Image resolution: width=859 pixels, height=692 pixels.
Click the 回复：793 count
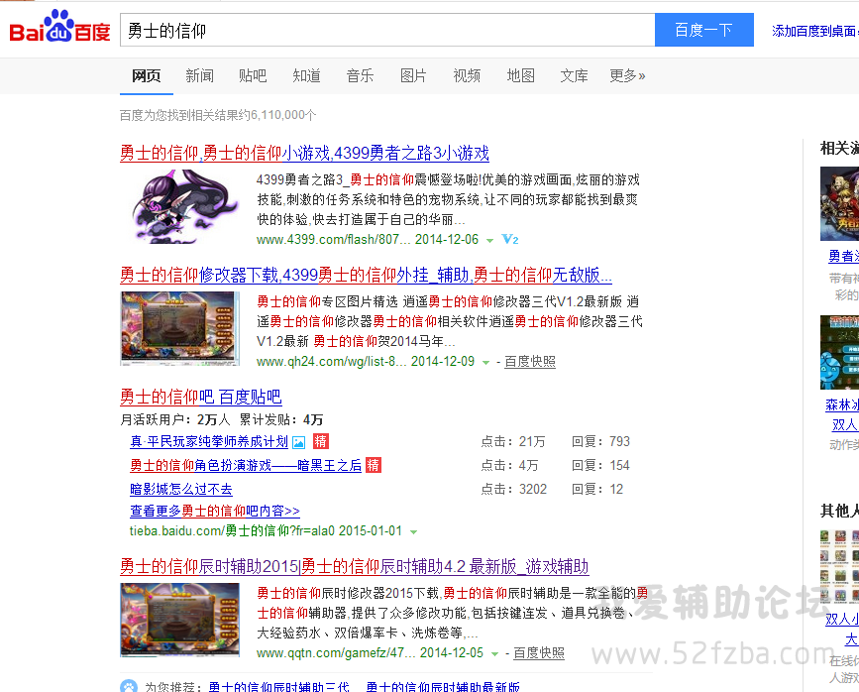[601, 442]
